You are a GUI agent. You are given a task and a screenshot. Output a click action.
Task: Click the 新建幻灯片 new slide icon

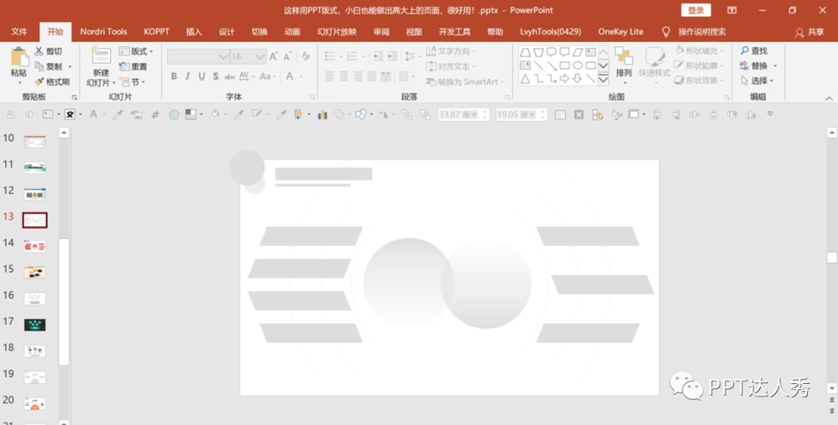pos(100,56)
